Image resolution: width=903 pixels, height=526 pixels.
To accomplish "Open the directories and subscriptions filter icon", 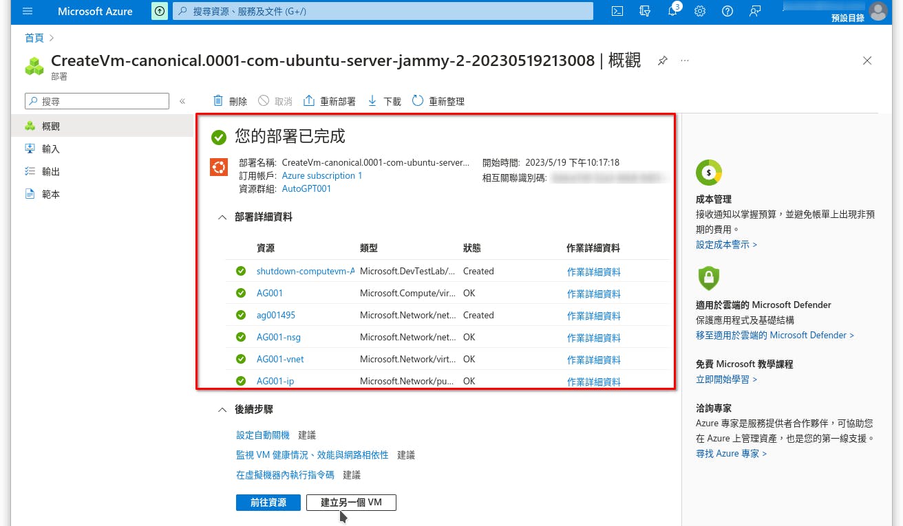I will point(645,11).
